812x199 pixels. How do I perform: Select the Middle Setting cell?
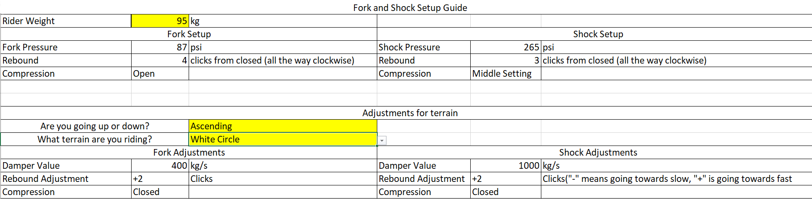[x=506, y=74]
